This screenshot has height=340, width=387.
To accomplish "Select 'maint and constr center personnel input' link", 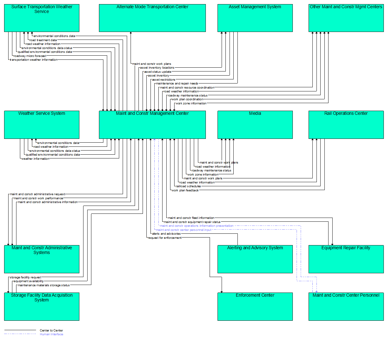I will [184, 230].
